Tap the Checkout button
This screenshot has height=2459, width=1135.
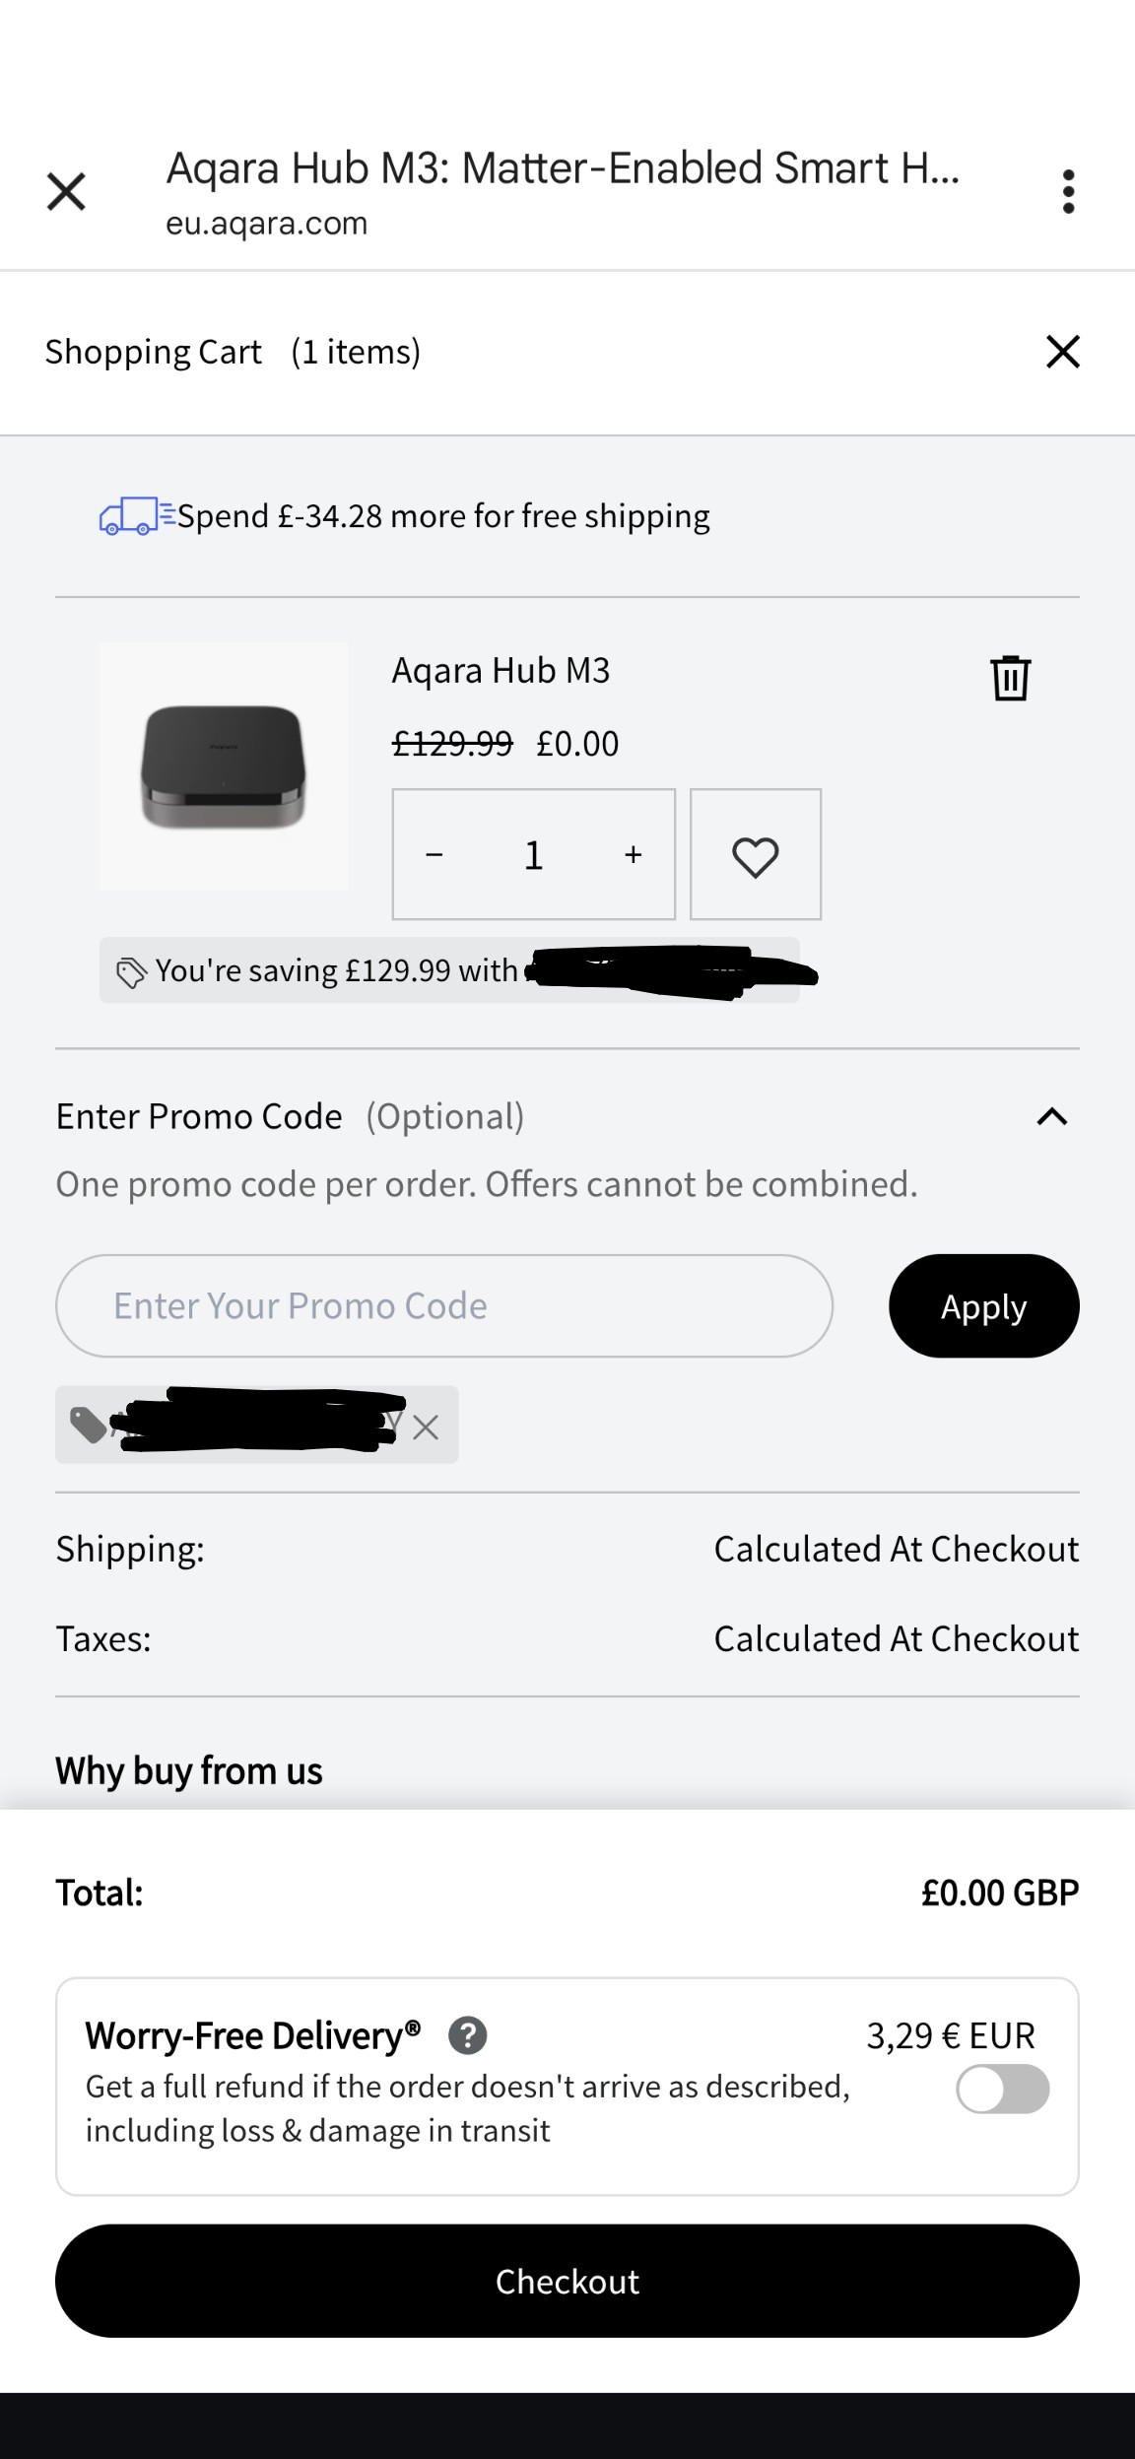(x=567, y=2281)
